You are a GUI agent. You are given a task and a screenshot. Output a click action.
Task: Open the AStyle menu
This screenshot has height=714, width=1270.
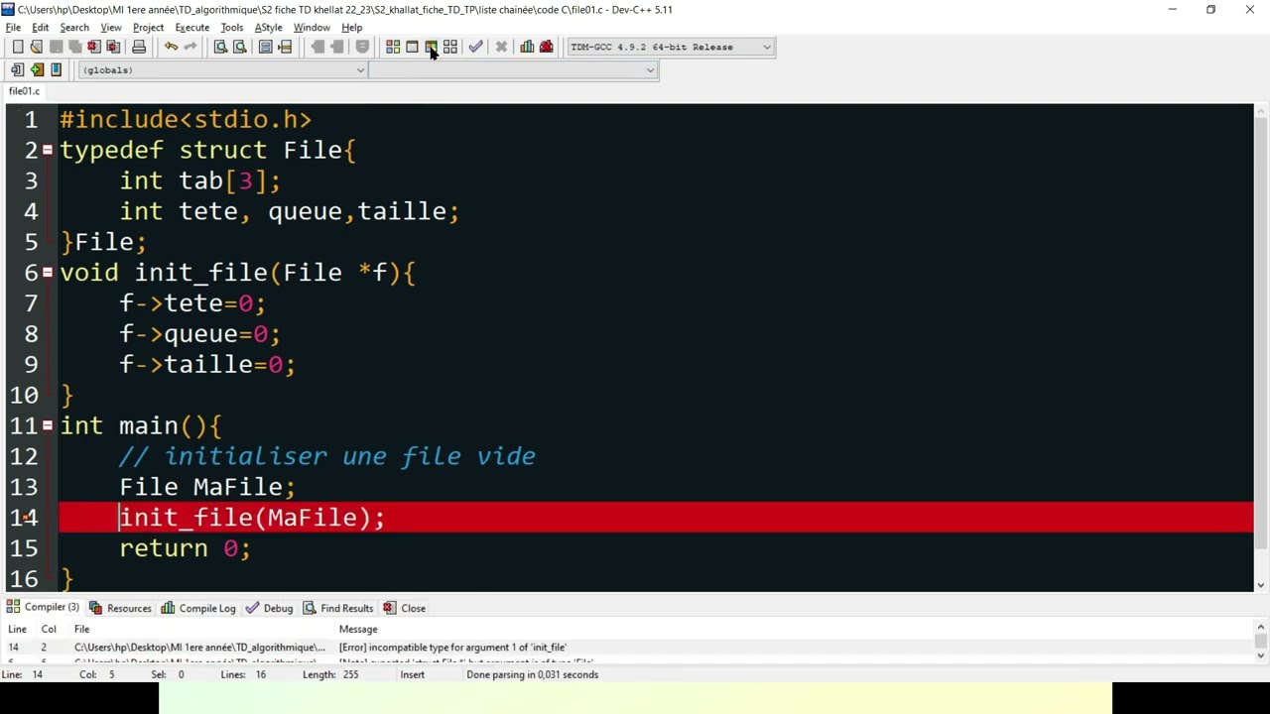coord(268,27)
